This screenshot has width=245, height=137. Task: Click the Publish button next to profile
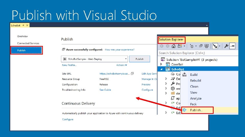click(140, 59)
